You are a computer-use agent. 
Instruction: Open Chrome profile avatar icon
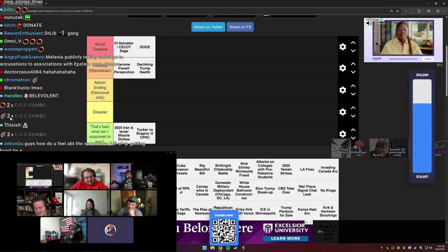coord(437,11)
